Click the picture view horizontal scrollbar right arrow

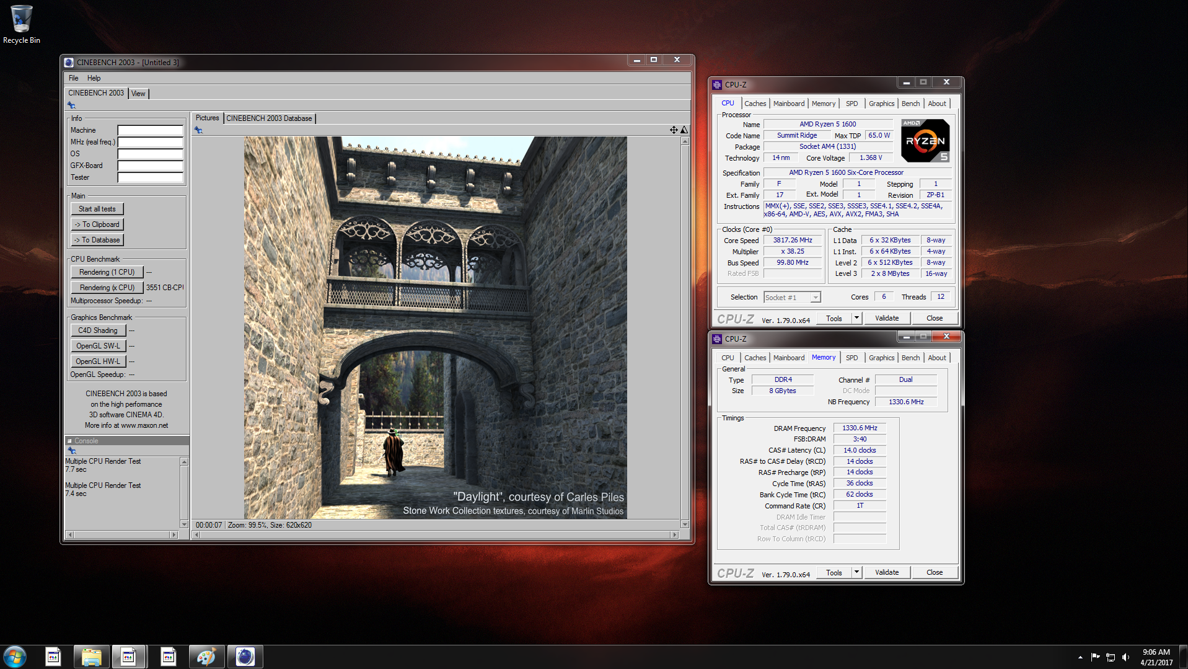(675, 534)
